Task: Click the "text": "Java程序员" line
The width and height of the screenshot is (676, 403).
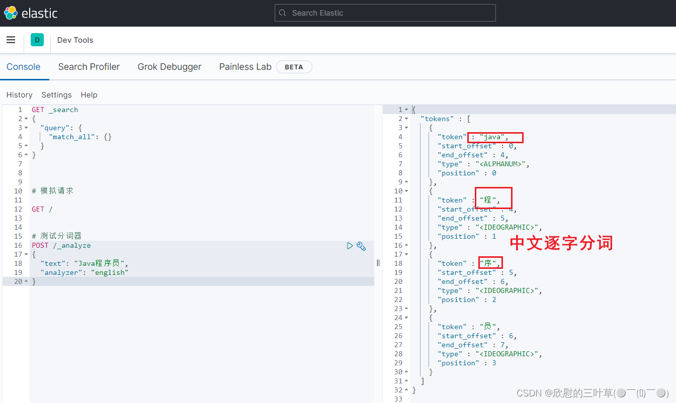Action: tap(84, 263)
